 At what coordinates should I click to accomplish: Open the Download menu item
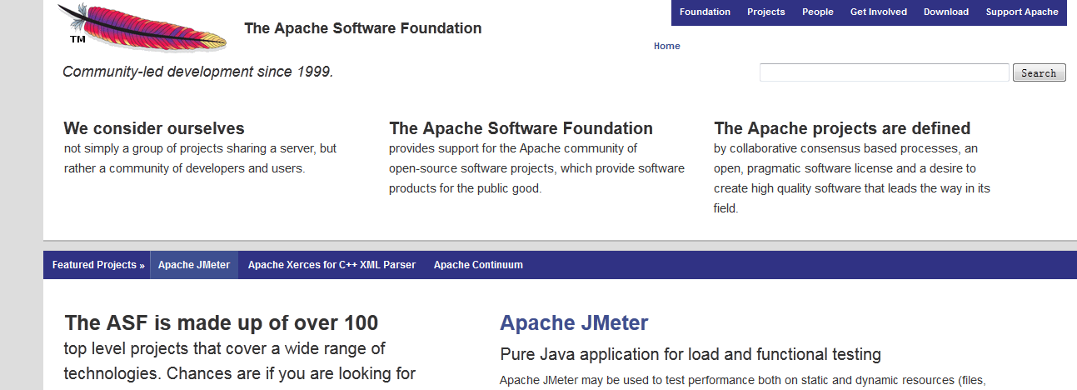pyautogui.click(x=946, y=12)
